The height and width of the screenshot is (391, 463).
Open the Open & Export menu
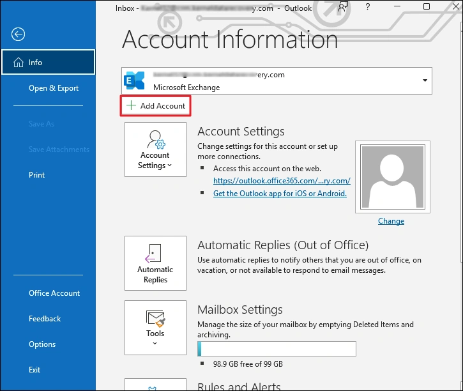[54, 88]
